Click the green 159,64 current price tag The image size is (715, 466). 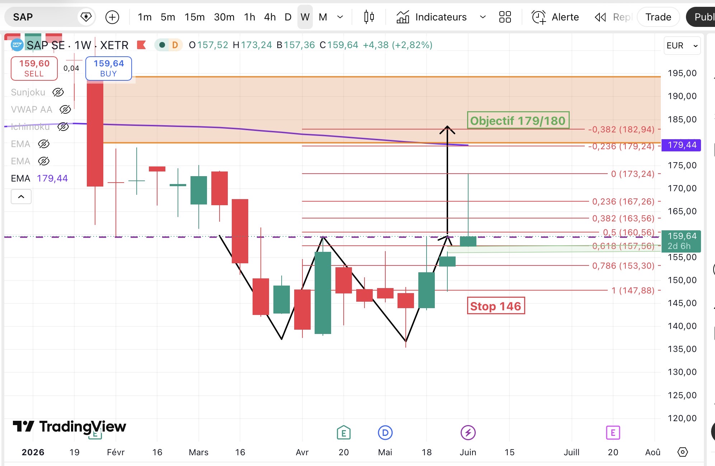pyautogui.click(x=681, y=241)
